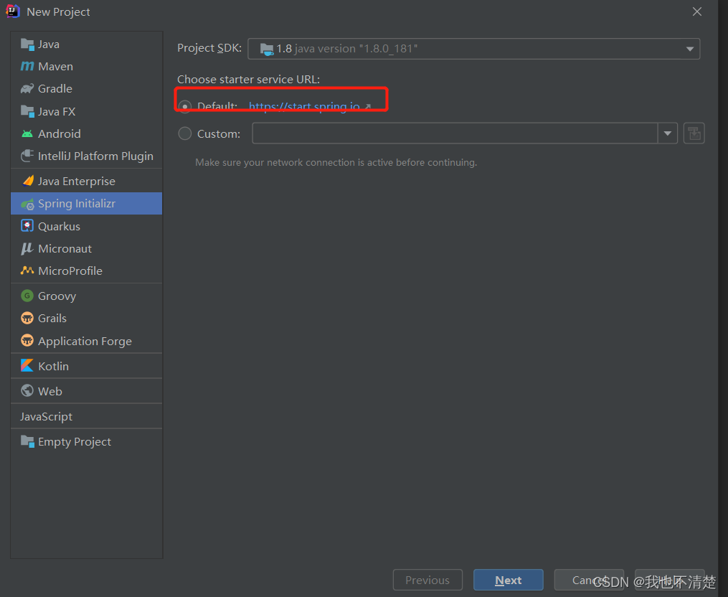Select Android label in the list
The height and width of the screenshot is (597, 728).
point(60,133)
